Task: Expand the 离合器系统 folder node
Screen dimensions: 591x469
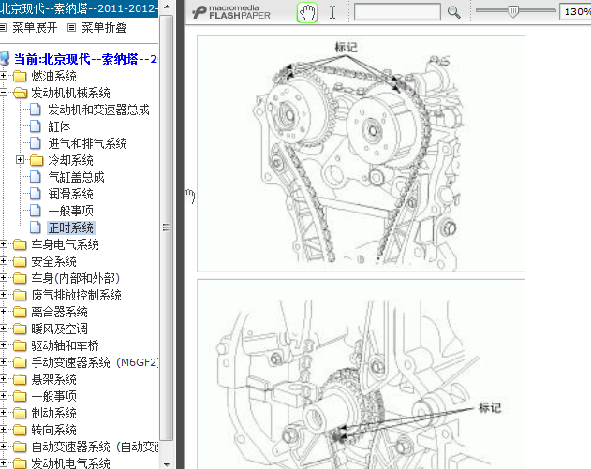Action: tap(4, 311)
